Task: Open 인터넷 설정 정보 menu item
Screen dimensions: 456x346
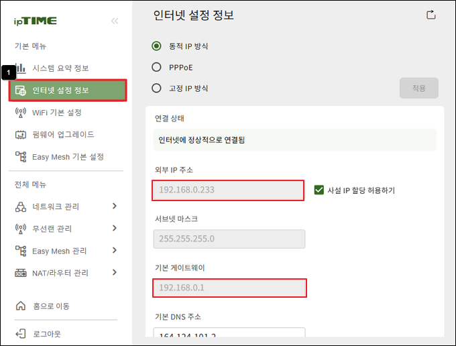Action: (x=68, y=91)
